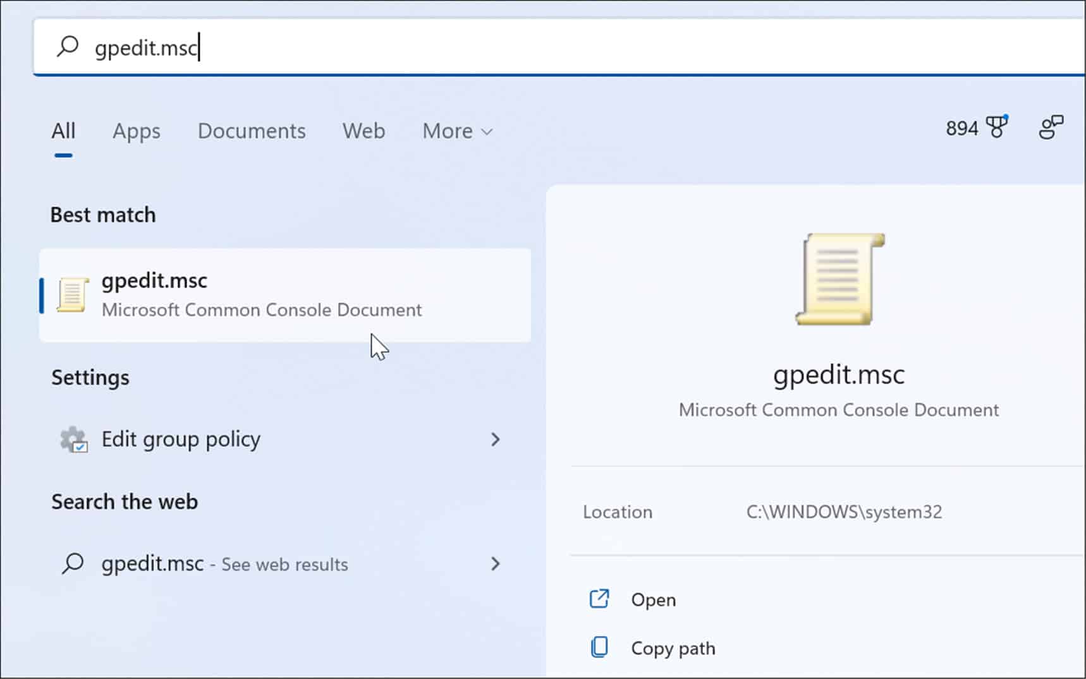Click the gpedit.msc document icon in Best match
The image size is (1086, 679).
(71, 294)
